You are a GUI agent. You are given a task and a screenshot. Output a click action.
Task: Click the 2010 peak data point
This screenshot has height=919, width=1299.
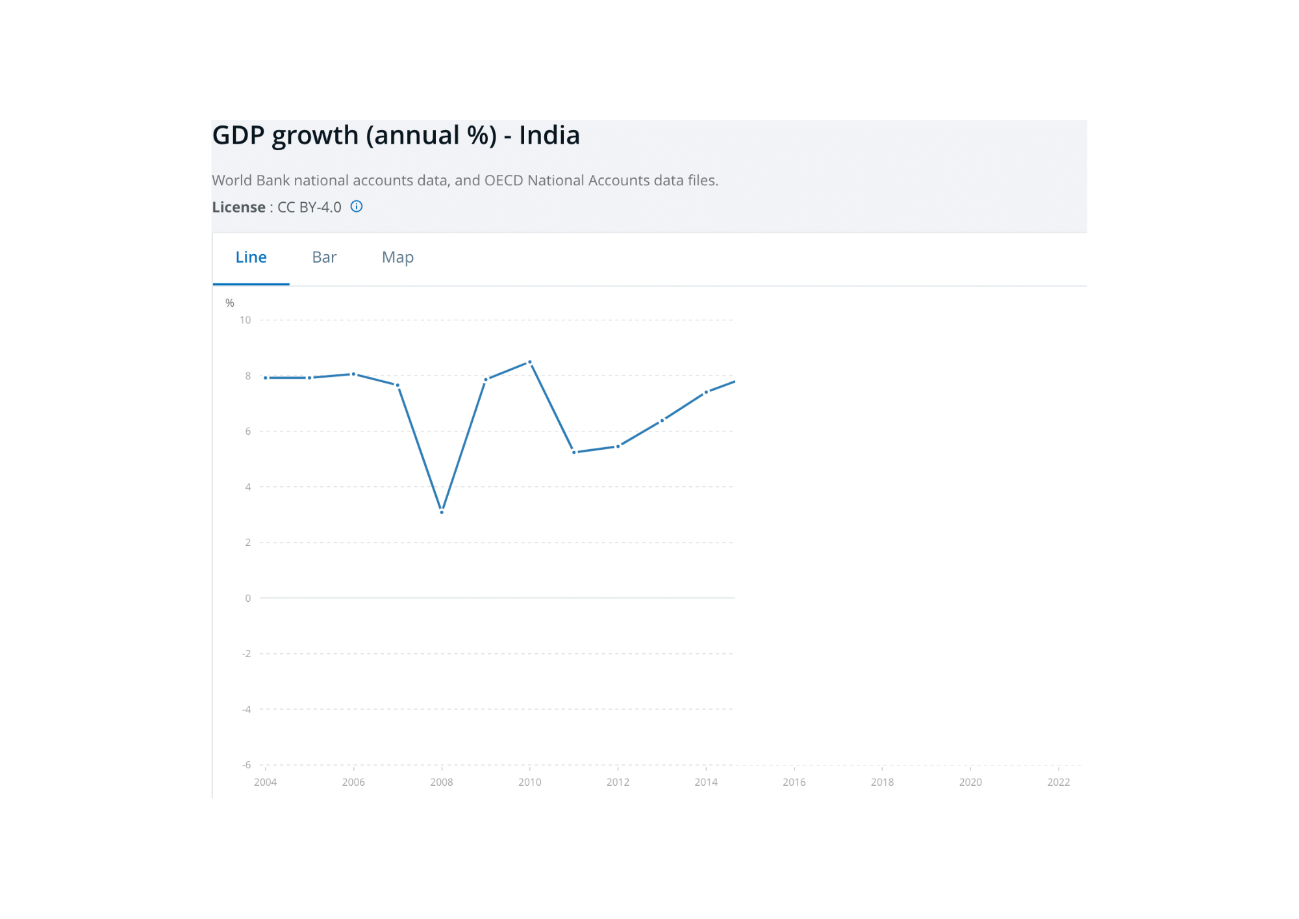click(530, 362)
